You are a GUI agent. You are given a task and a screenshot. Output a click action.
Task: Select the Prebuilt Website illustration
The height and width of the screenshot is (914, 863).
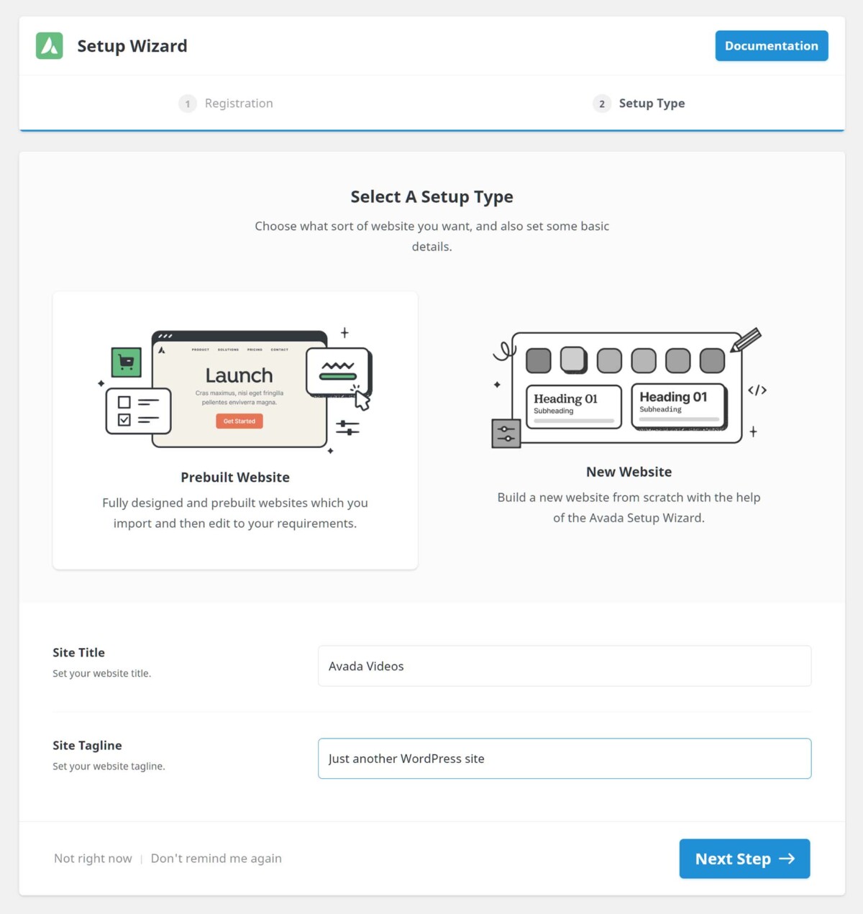coord(235,388)
